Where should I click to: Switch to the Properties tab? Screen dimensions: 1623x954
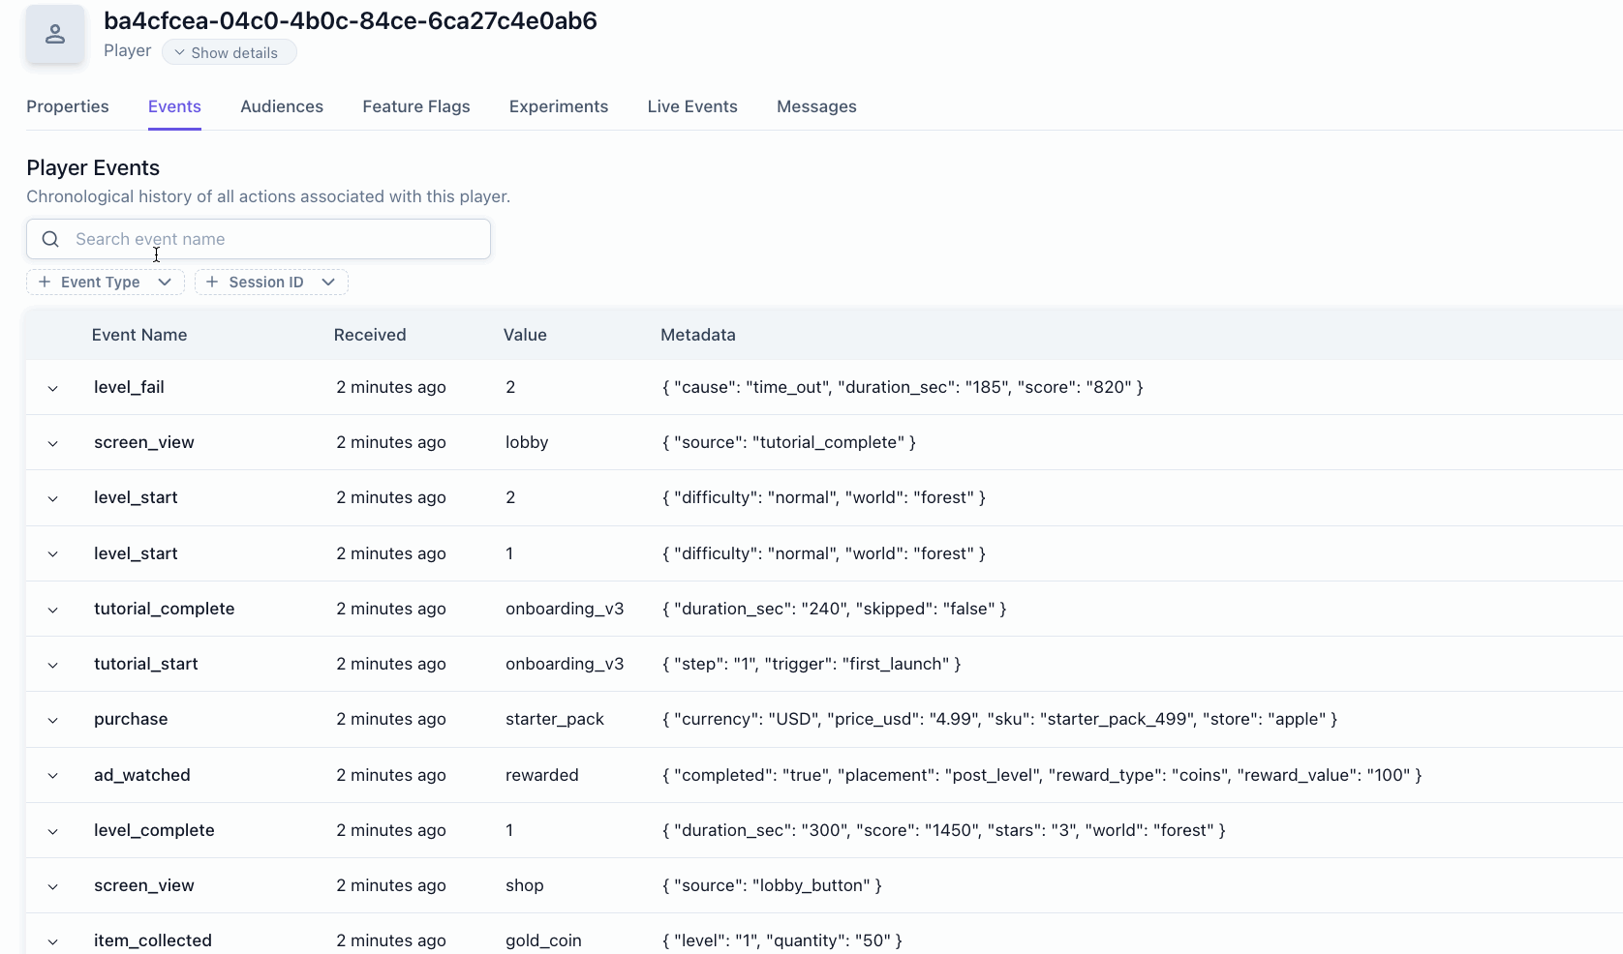[x=68, y=106]
